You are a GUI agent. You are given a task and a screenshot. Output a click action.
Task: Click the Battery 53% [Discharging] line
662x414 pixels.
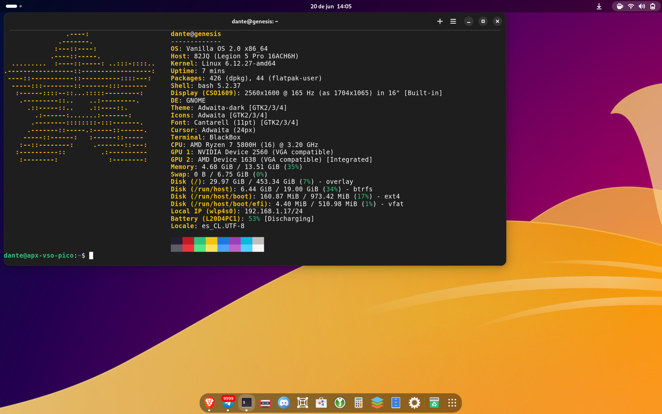click(x=242, y=219)
